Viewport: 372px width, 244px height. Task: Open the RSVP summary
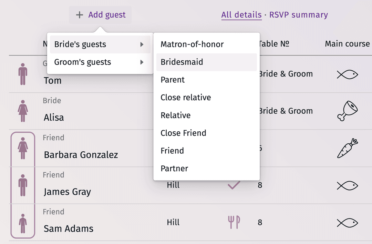pos(298,15)
